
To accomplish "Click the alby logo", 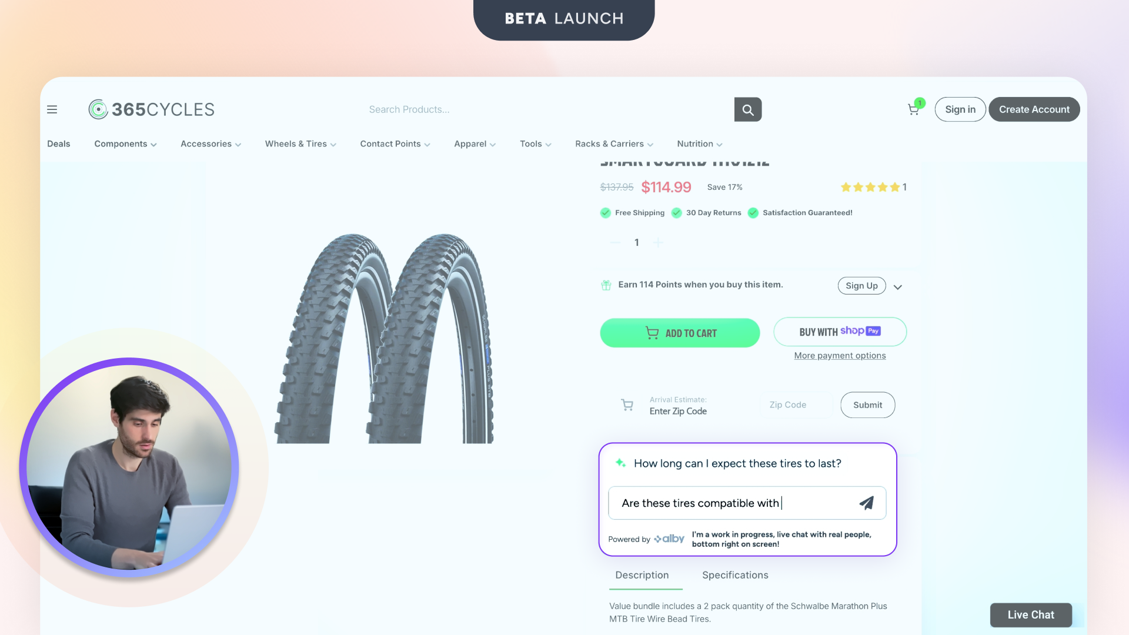I will 669,539.
